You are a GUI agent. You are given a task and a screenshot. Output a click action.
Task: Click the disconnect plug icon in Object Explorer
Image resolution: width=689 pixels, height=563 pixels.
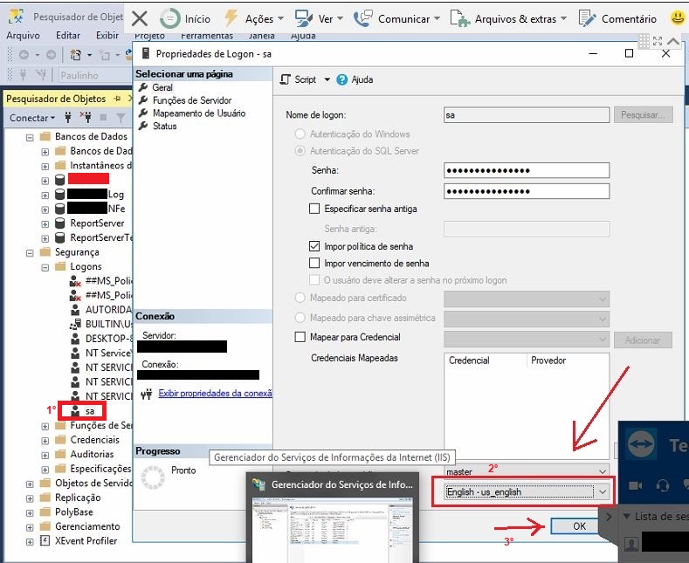tap(86, 117)
